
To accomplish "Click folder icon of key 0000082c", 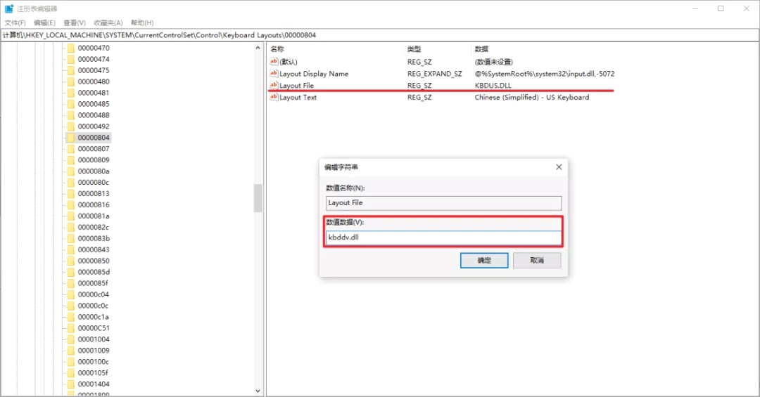I will tap(71, 227).
